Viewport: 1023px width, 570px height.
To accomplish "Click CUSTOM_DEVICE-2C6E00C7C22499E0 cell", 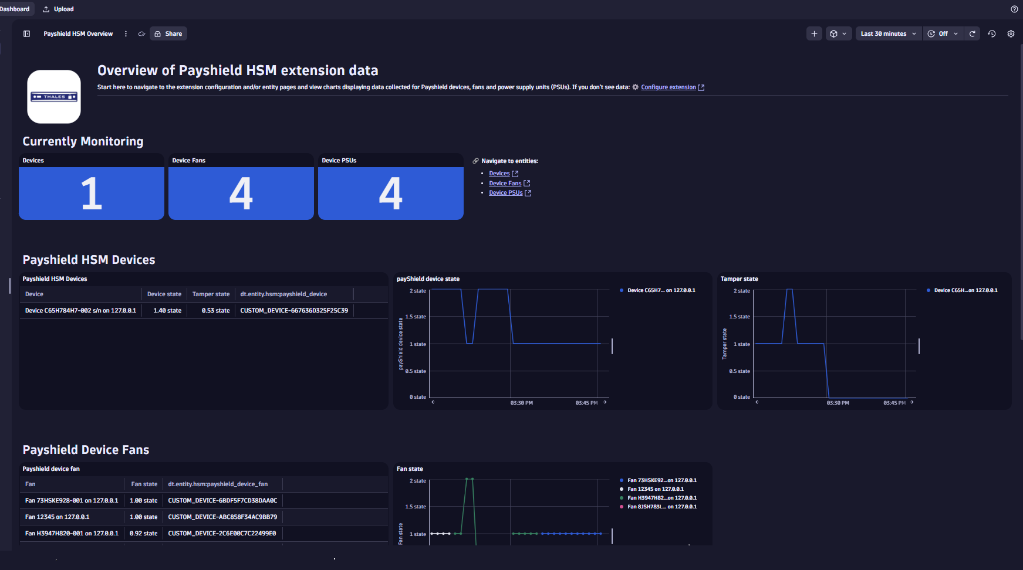I will 222,534.
